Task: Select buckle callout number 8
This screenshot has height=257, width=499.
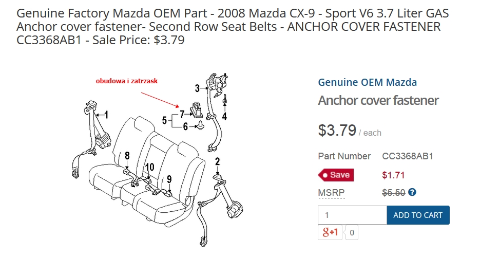Action: pyautogui.click(x=127, y=155)
